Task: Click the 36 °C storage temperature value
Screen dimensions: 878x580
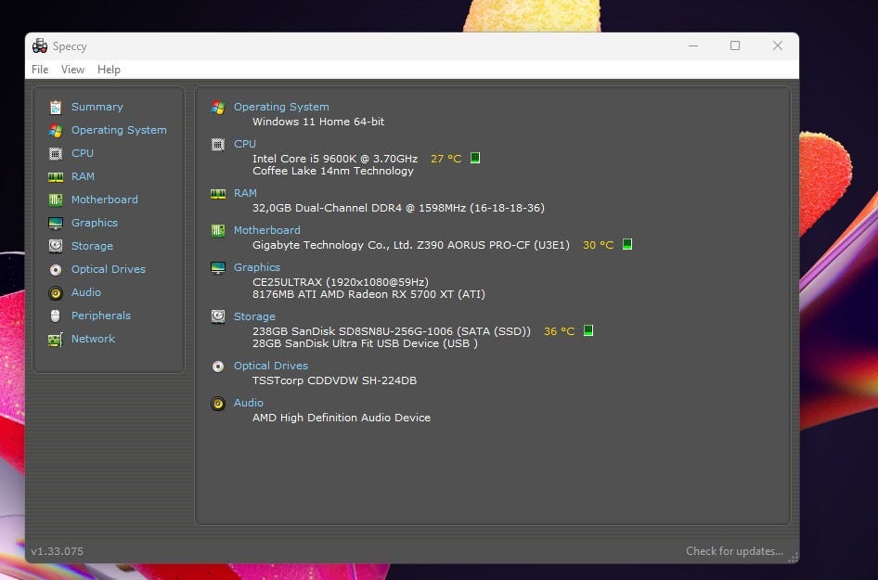Action: pyautogui.click(x=560, y=331)
